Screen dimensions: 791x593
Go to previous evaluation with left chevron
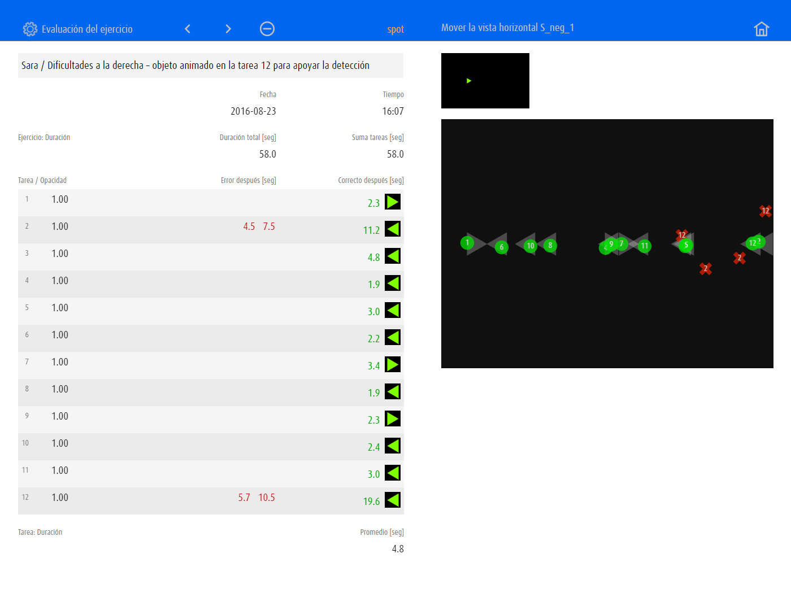point(188,29)
